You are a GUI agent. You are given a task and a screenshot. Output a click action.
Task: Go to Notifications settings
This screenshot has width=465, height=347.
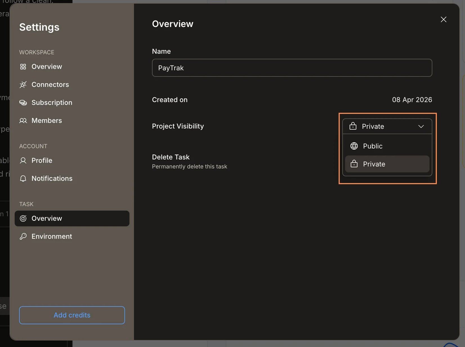72,179
